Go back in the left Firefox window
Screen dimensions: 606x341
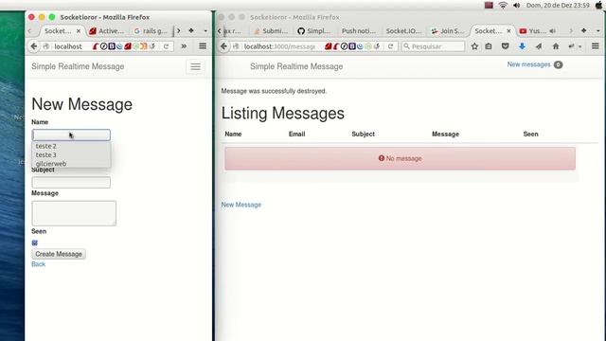34,46
